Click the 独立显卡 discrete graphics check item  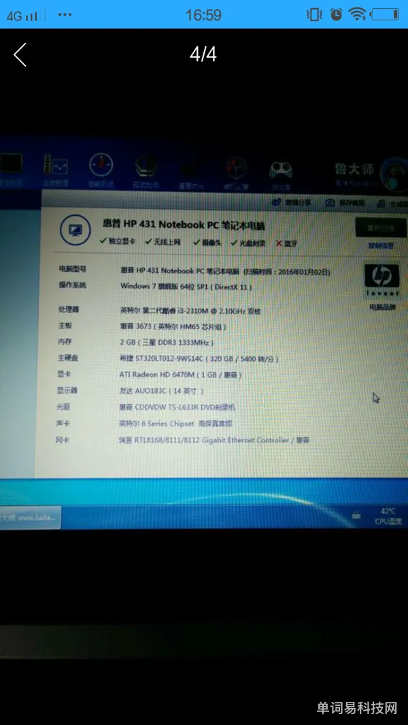[118, 241]
